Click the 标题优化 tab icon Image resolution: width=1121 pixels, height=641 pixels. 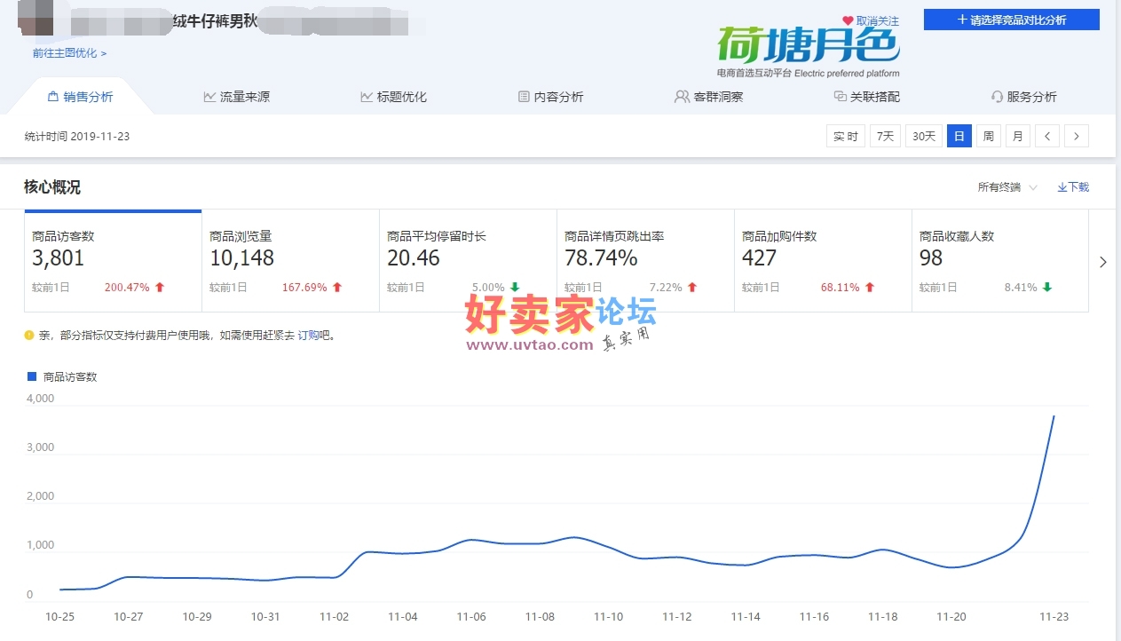[x=367, y=97]
